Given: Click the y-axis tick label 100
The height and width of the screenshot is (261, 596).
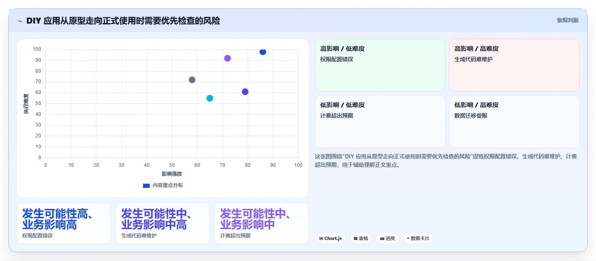Looking at the screenshot, I should [x=37, y=49].
